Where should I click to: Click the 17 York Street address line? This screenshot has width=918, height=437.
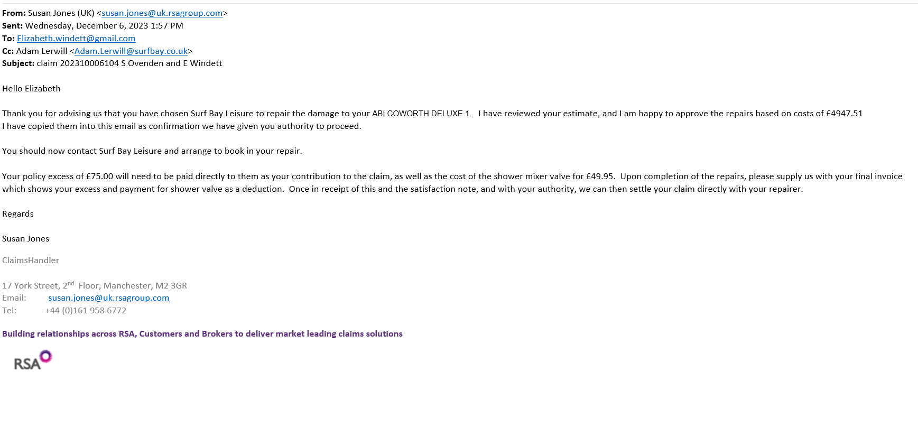(94, 286)
